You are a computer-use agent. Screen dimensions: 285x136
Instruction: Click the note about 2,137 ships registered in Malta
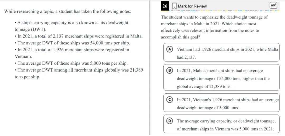click(x=79, y=36)
